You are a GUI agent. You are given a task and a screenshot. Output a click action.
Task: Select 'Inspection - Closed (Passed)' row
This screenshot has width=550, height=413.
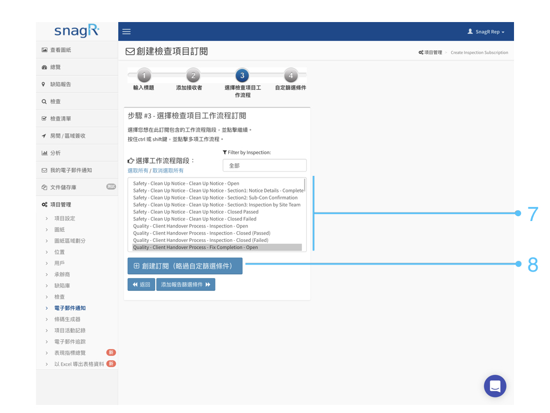(217, 233)
